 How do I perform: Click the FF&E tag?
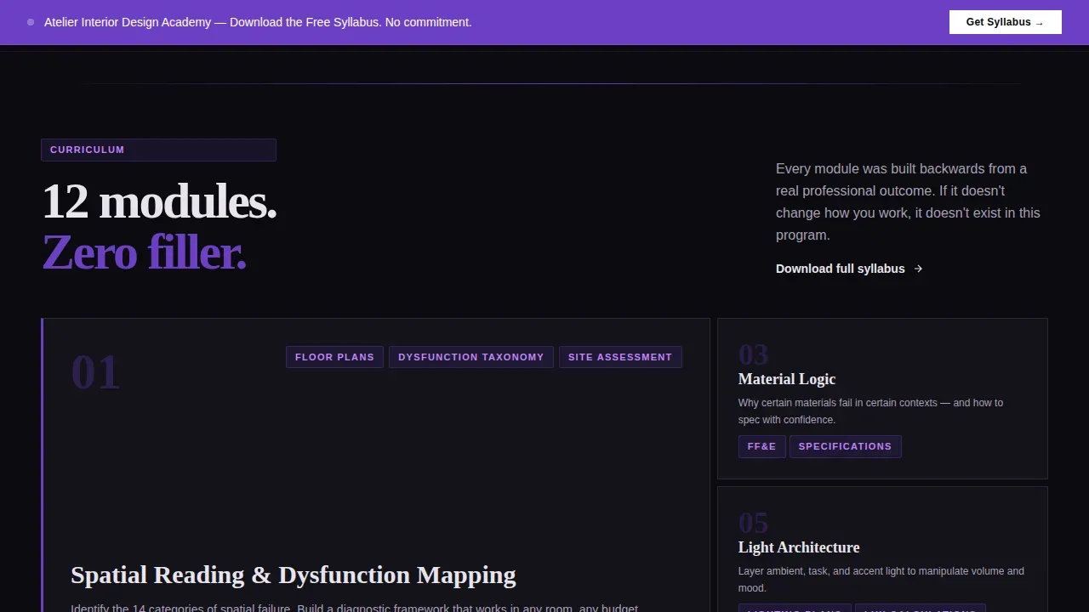[761, 446]
